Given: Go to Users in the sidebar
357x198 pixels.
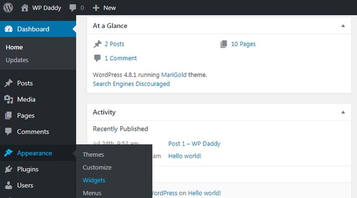Looking at the screenshot, I should (x=25, y=185).
